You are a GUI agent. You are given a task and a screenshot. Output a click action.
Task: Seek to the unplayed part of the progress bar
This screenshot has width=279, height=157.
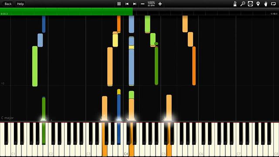[206, 12]
